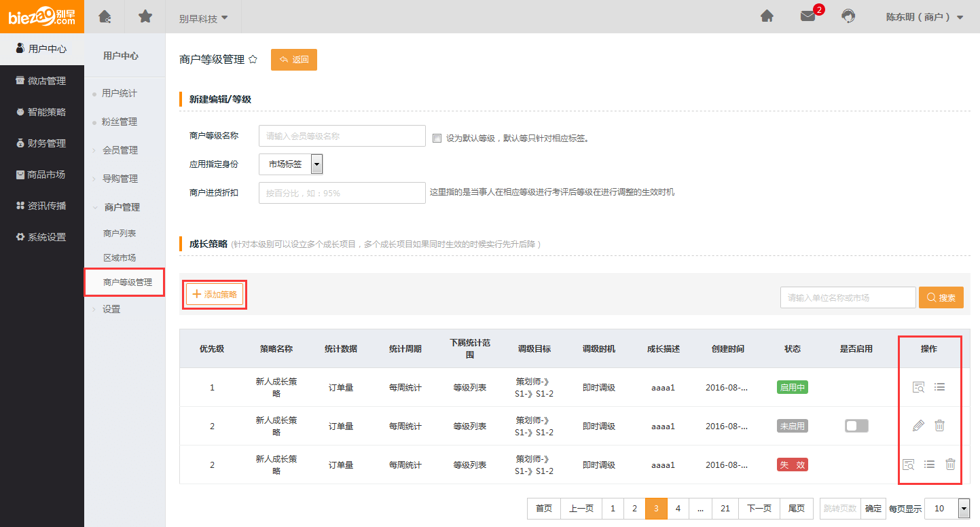Favorite page with star beside 商户等级管理 title
Screen dimensions: 980x527
tap(253, 60)
